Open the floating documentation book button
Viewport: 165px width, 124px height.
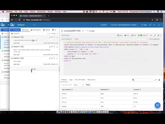coord(158,105)
